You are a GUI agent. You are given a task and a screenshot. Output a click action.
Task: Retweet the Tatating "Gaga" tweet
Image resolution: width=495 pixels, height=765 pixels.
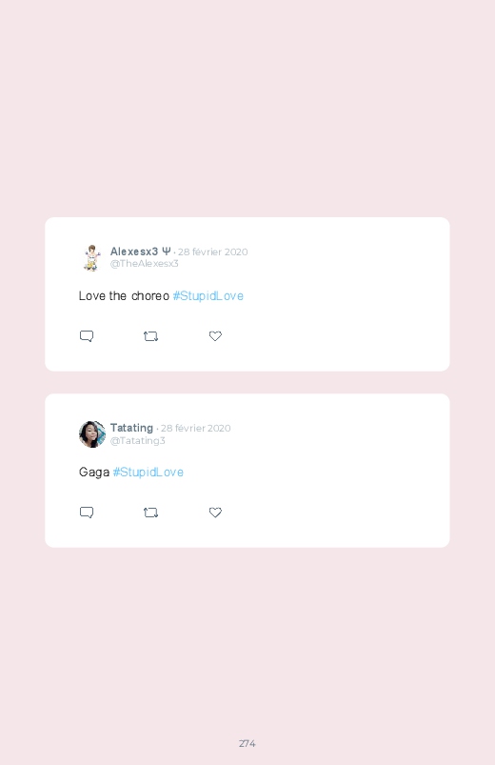pos(150,513)
